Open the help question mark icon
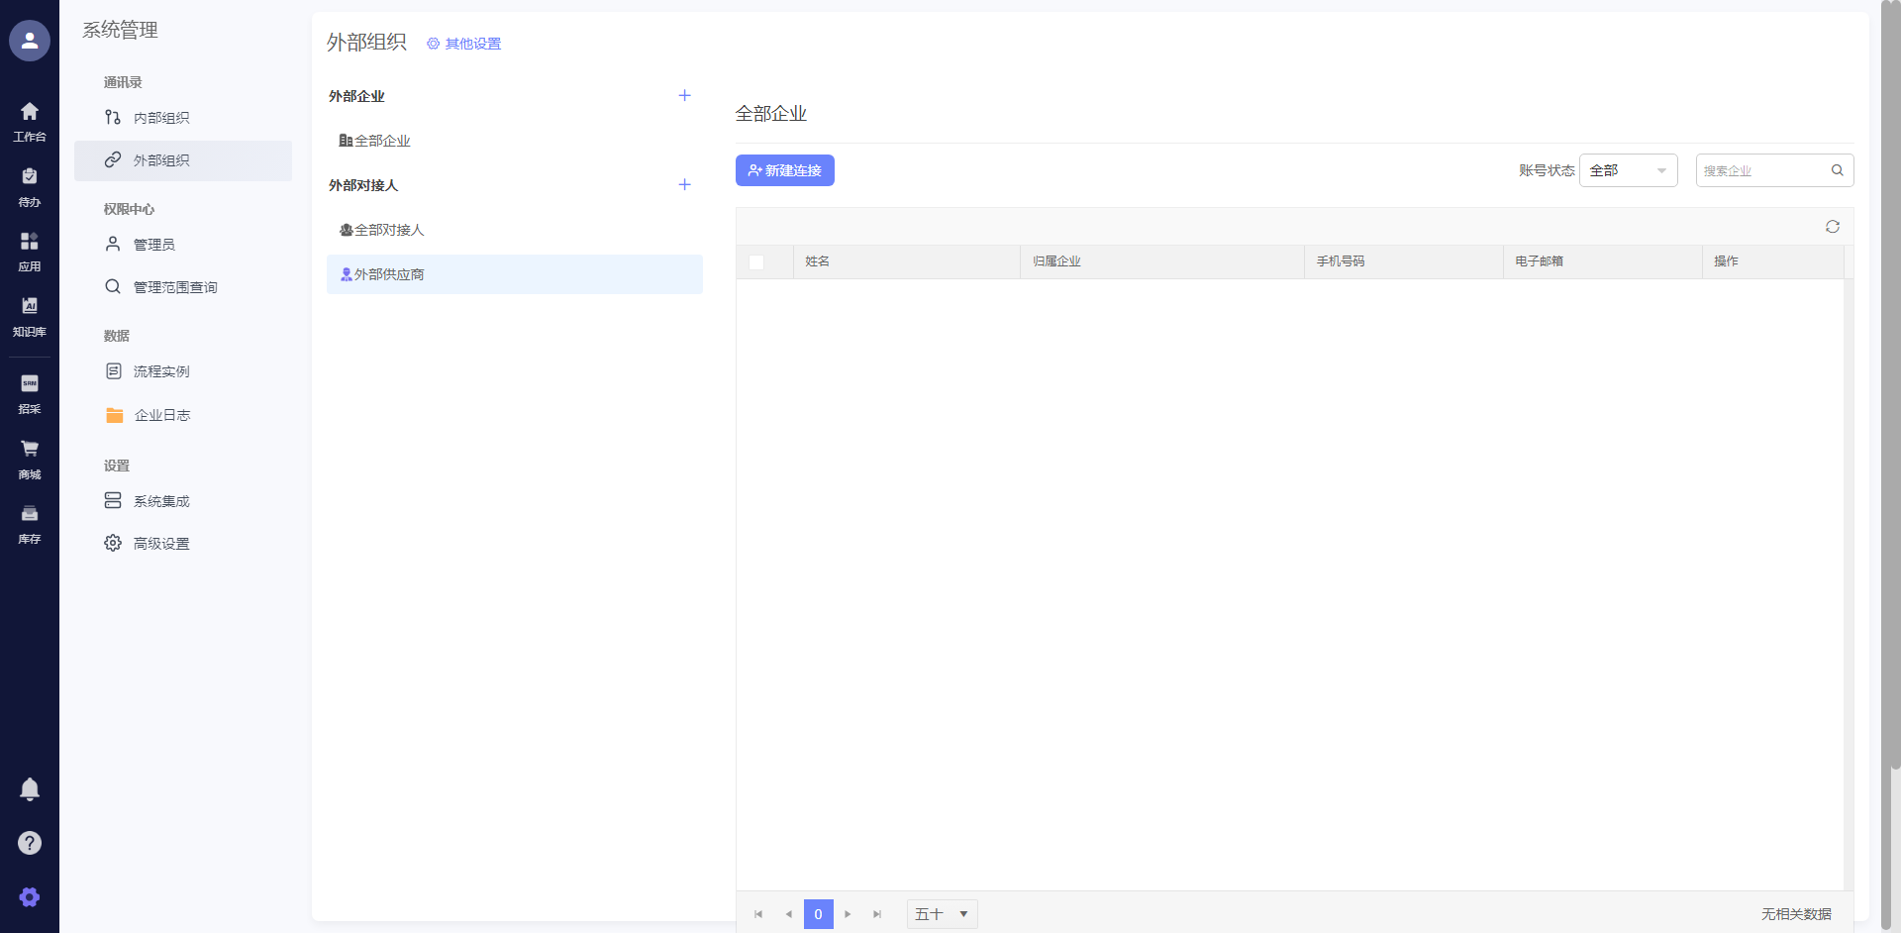 coord(30,843)
